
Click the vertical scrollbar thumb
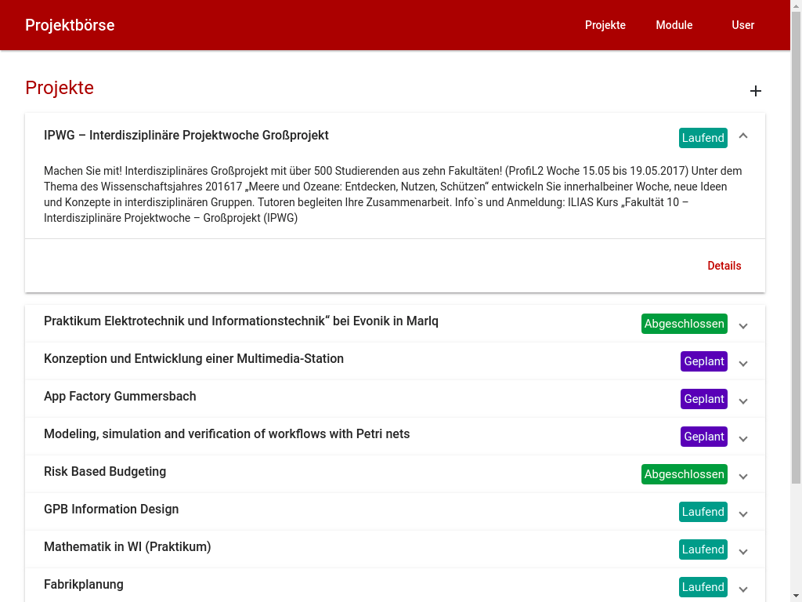[x=796, y=247]
